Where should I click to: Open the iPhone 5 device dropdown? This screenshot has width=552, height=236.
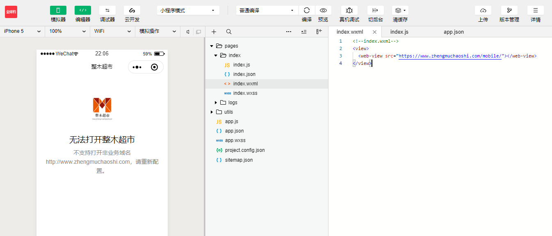[x=22, y=31]
